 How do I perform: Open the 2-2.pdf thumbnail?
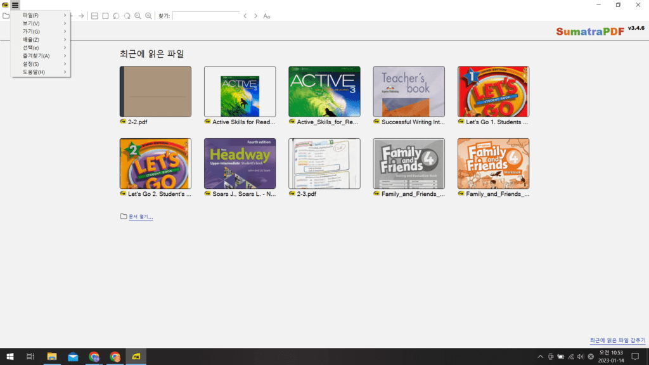156,91
